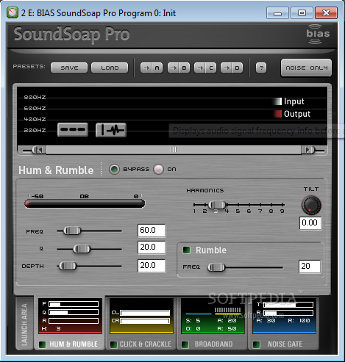Toggle the Noise Gate enable light
Viewport: 345px width, 362px height.
[x=257, y=344]
